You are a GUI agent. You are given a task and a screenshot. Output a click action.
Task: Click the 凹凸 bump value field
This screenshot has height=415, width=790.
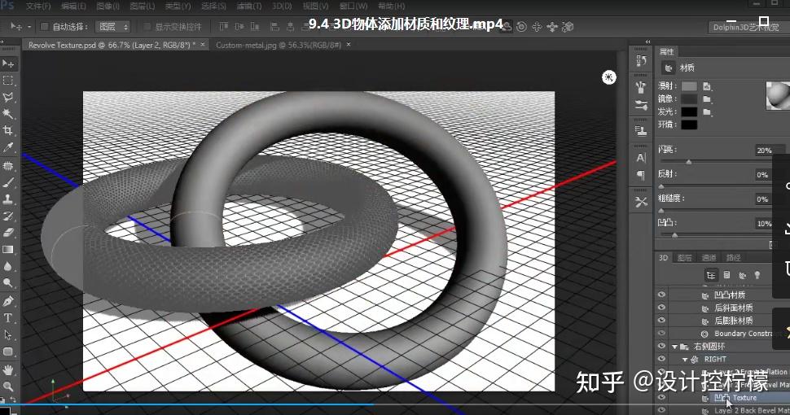pos(764,223)
